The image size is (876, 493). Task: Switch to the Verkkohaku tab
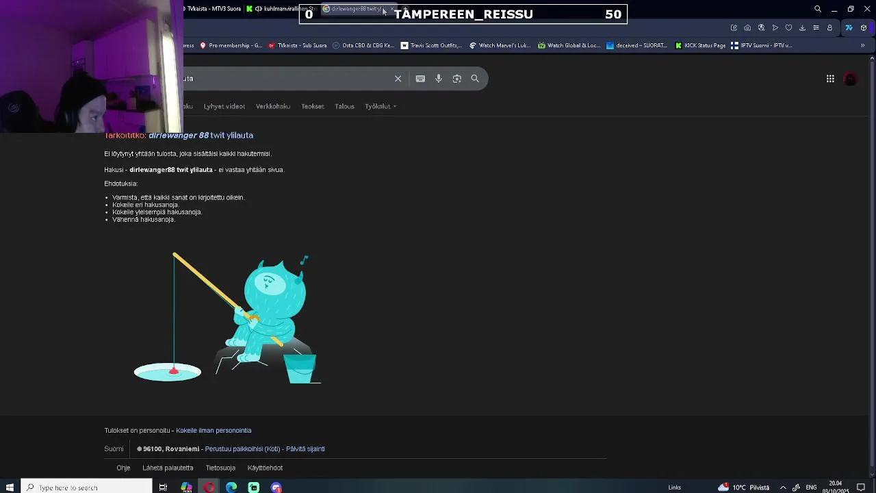pos(273,106)
